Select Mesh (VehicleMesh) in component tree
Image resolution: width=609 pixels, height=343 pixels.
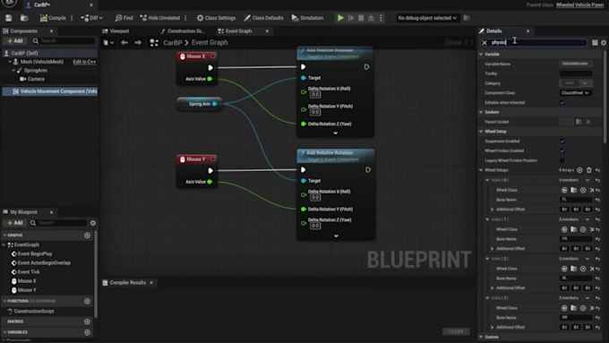(41, 62)
